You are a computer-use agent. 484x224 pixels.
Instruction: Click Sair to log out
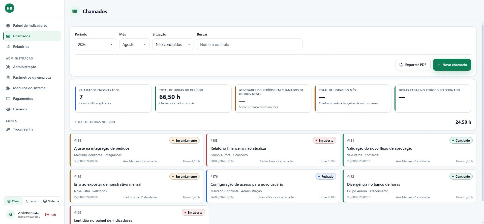click(51, 215)
